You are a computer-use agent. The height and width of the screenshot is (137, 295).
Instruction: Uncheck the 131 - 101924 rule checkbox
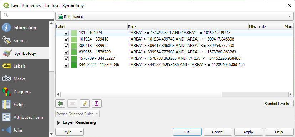click(66, 33)
